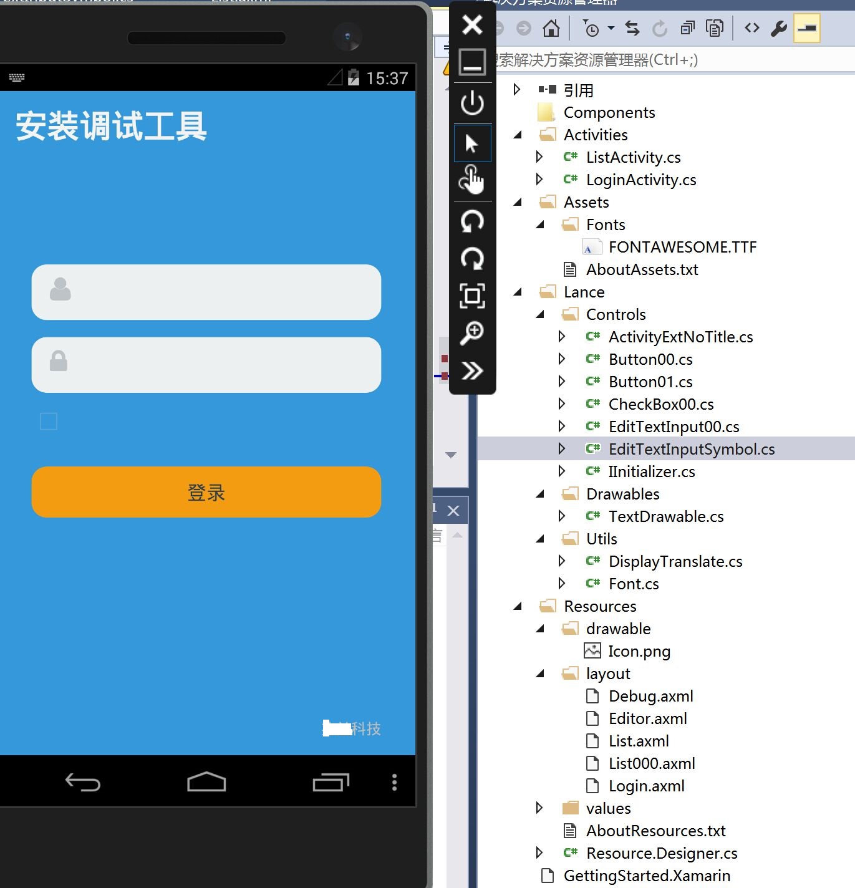The height and width of the screenshot is (888, 855).
Task: Tap the Android home navigation button
Action: point(206,782)
